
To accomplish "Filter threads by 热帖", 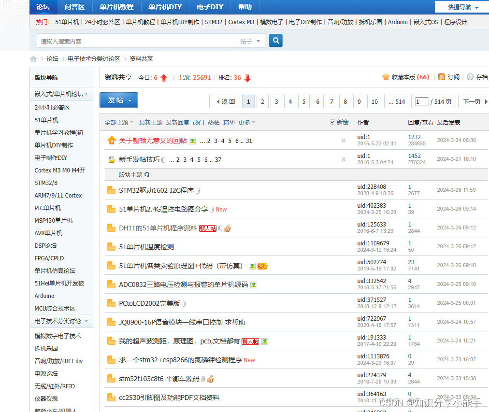I will tap(214, 122).
